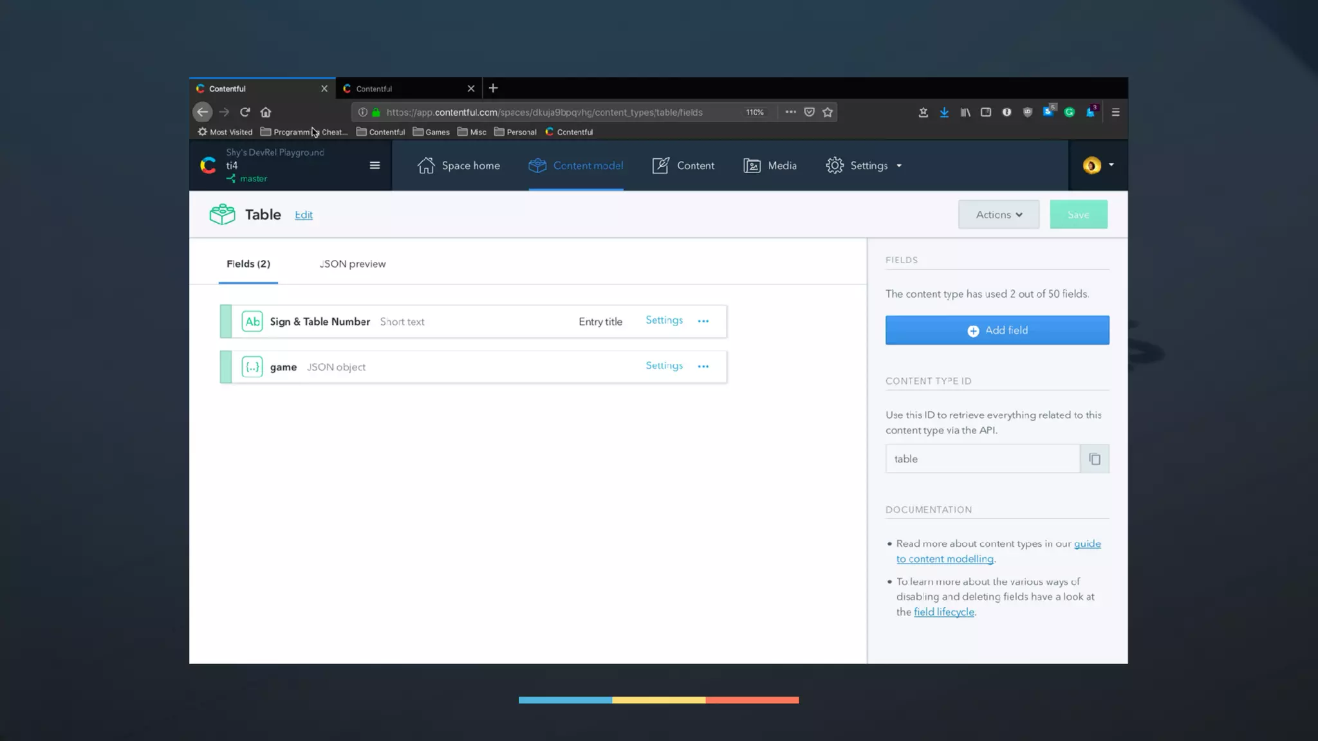The width and height of the screenshot is (1318, 741).
Task: Click the Contentful logo icon
Action: coord(208,165)
